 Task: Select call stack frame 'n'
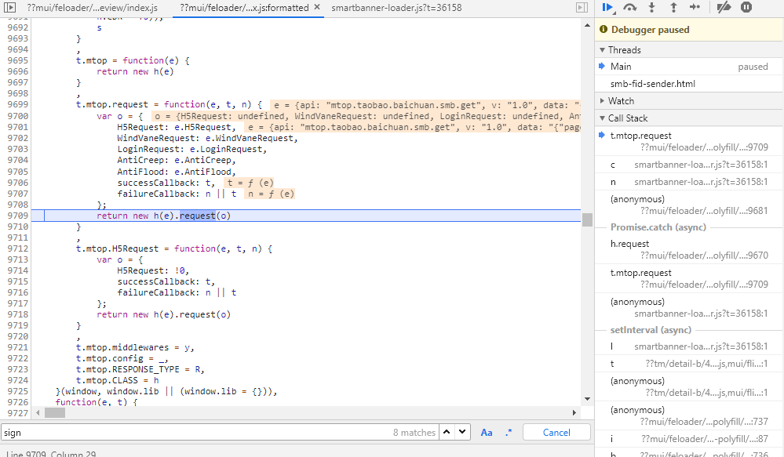point(689,183)
